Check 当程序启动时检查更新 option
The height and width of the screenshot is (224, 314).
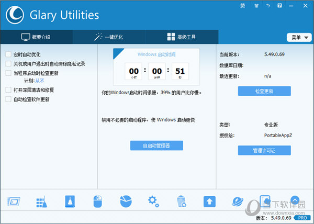tap(8, 73)
